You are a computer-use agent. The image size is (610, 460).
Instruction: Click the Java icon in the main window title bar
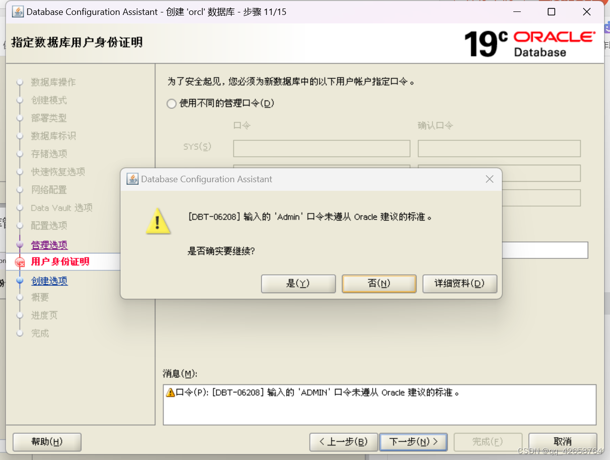point(18,11)
